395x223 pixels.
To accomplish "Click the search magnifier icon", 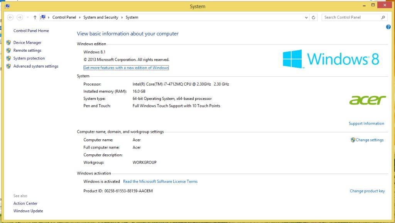I will 383,17.
